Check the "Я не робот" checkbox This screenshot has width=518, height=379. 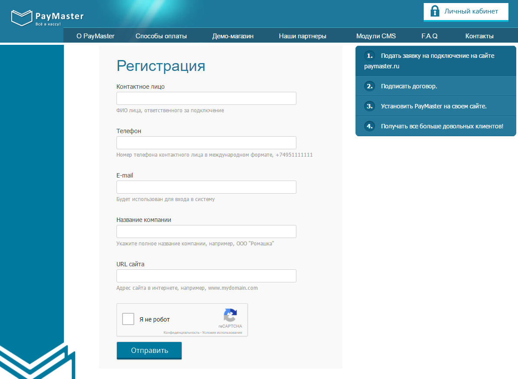tap(128, 319)
